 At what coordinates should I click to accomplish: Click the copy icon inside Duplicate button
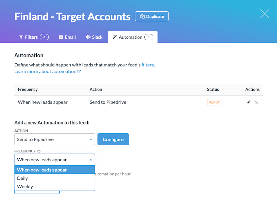(x=142, y=16)
